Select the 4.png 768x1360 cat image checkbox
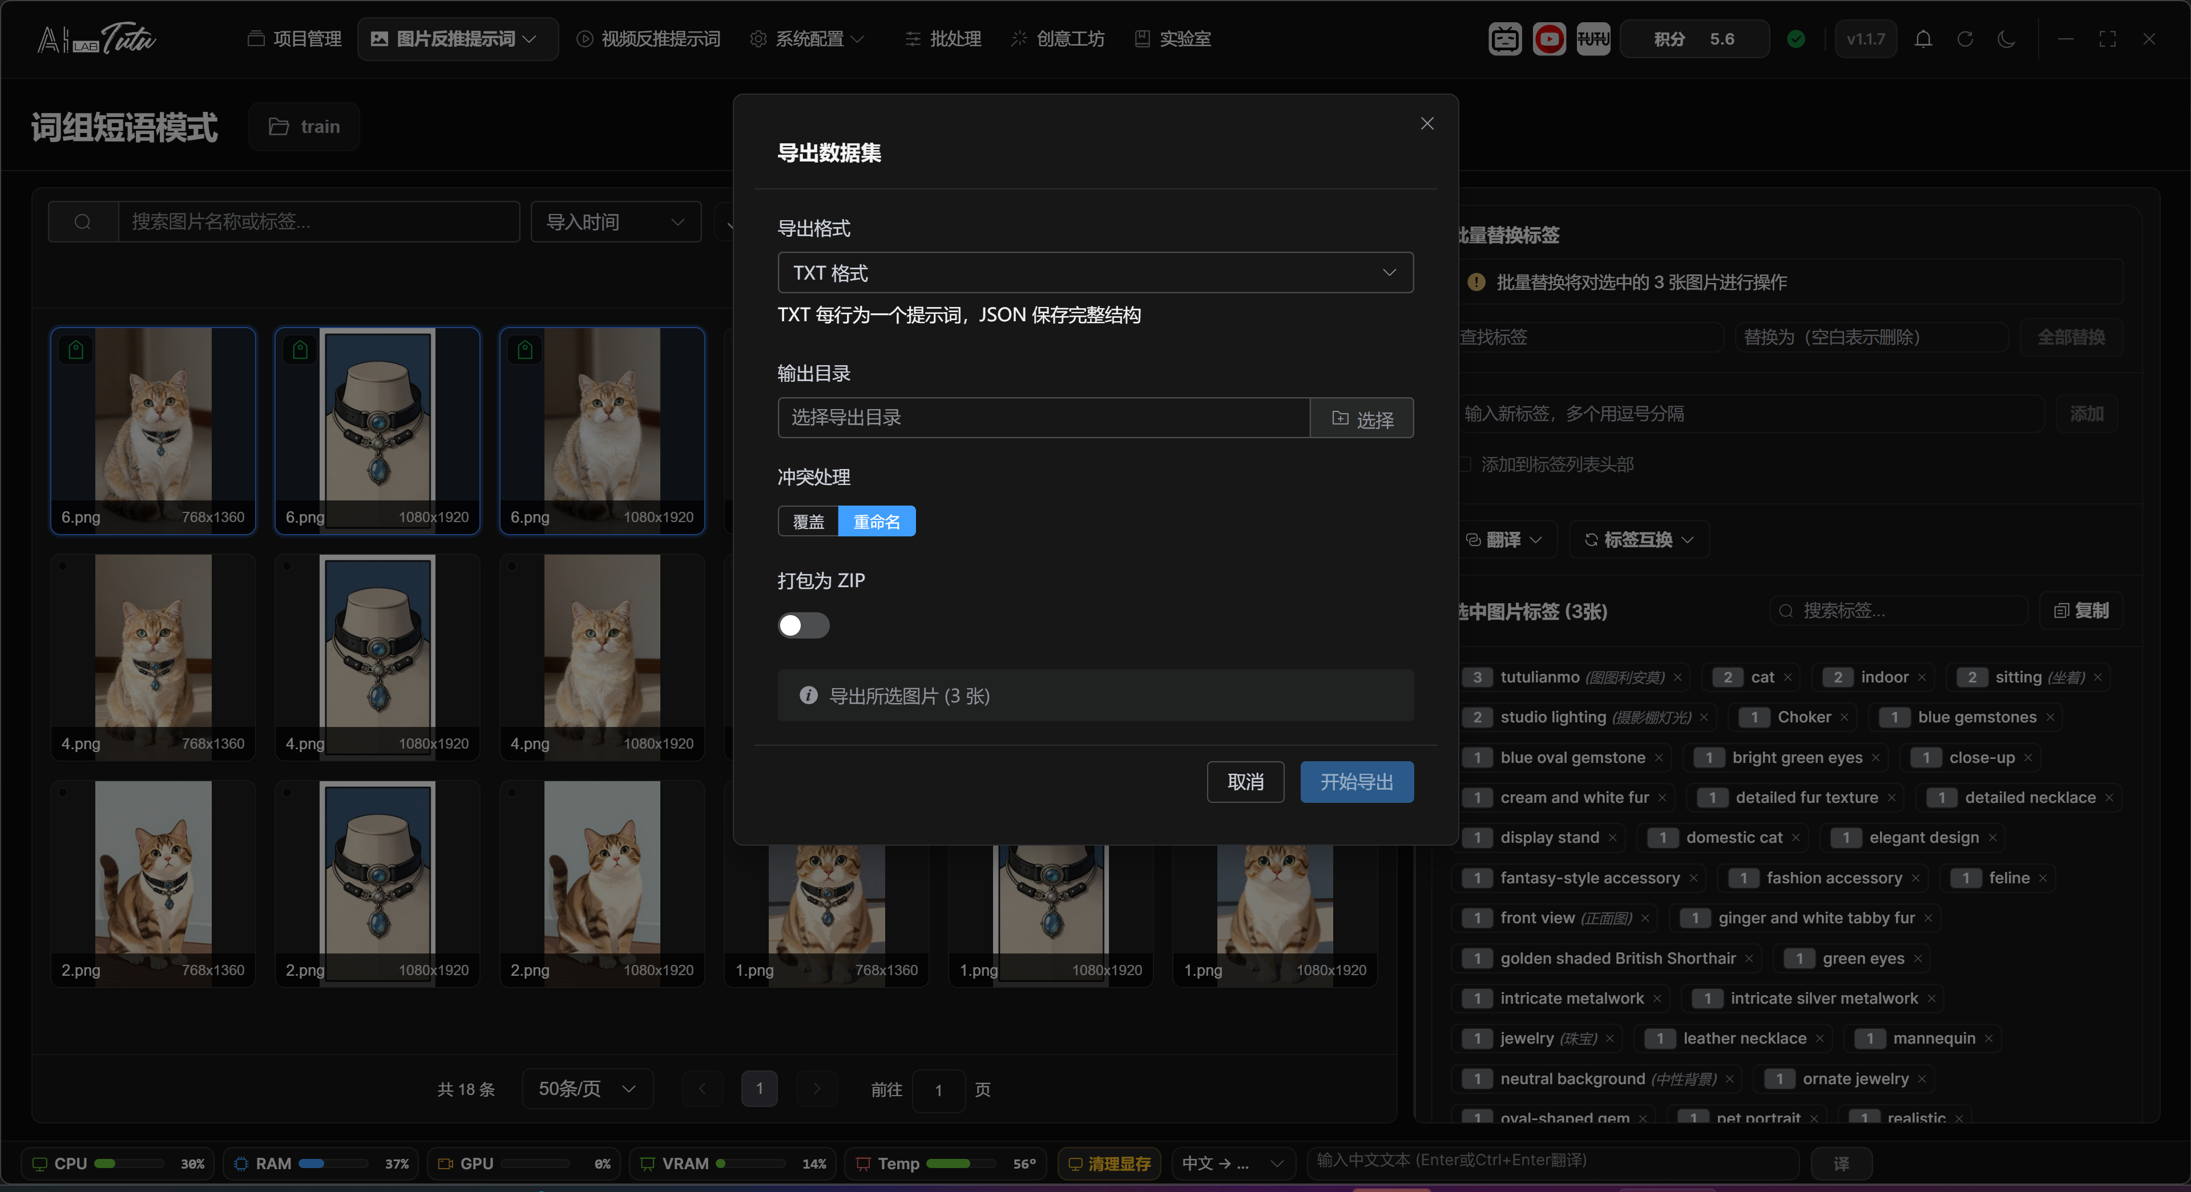Screen dimensions: 2191x1192 (x=63, y=566)
